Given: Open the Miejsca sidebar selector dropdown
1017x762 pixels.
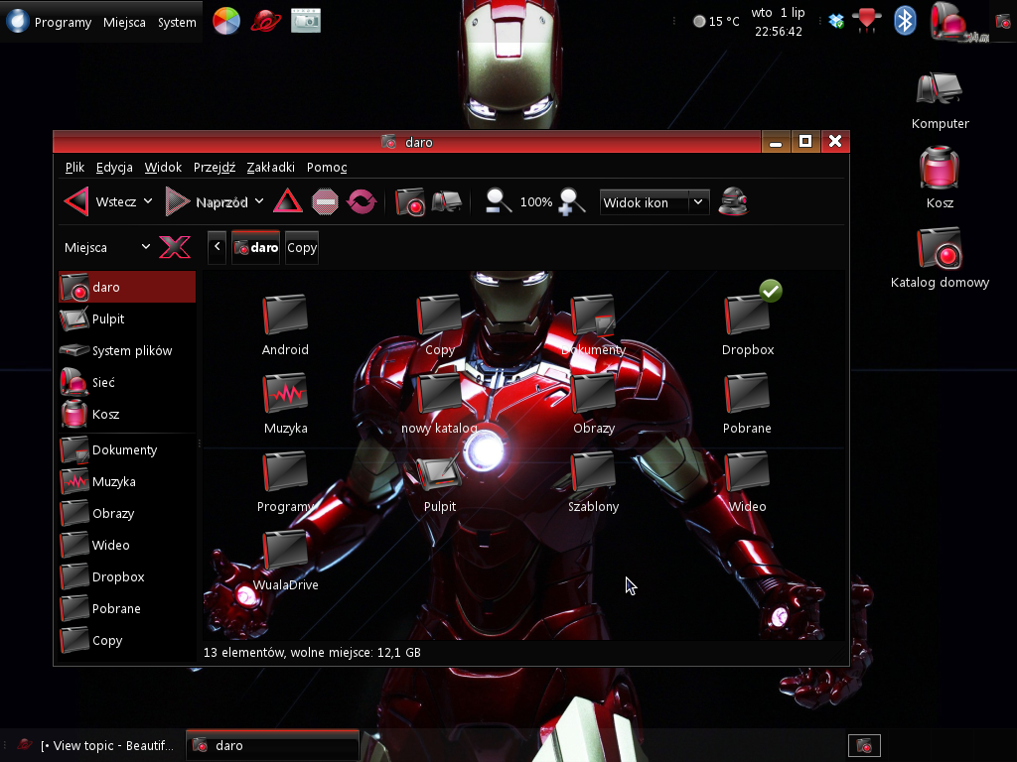Looking at the screenshot, I should point(107,247).
